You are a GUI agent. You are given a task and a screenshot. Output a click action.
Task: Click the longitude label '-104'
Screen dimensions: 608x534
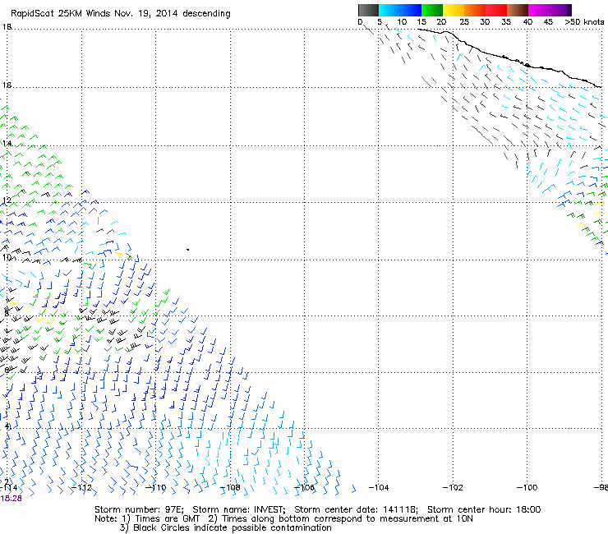click(378, 487)
